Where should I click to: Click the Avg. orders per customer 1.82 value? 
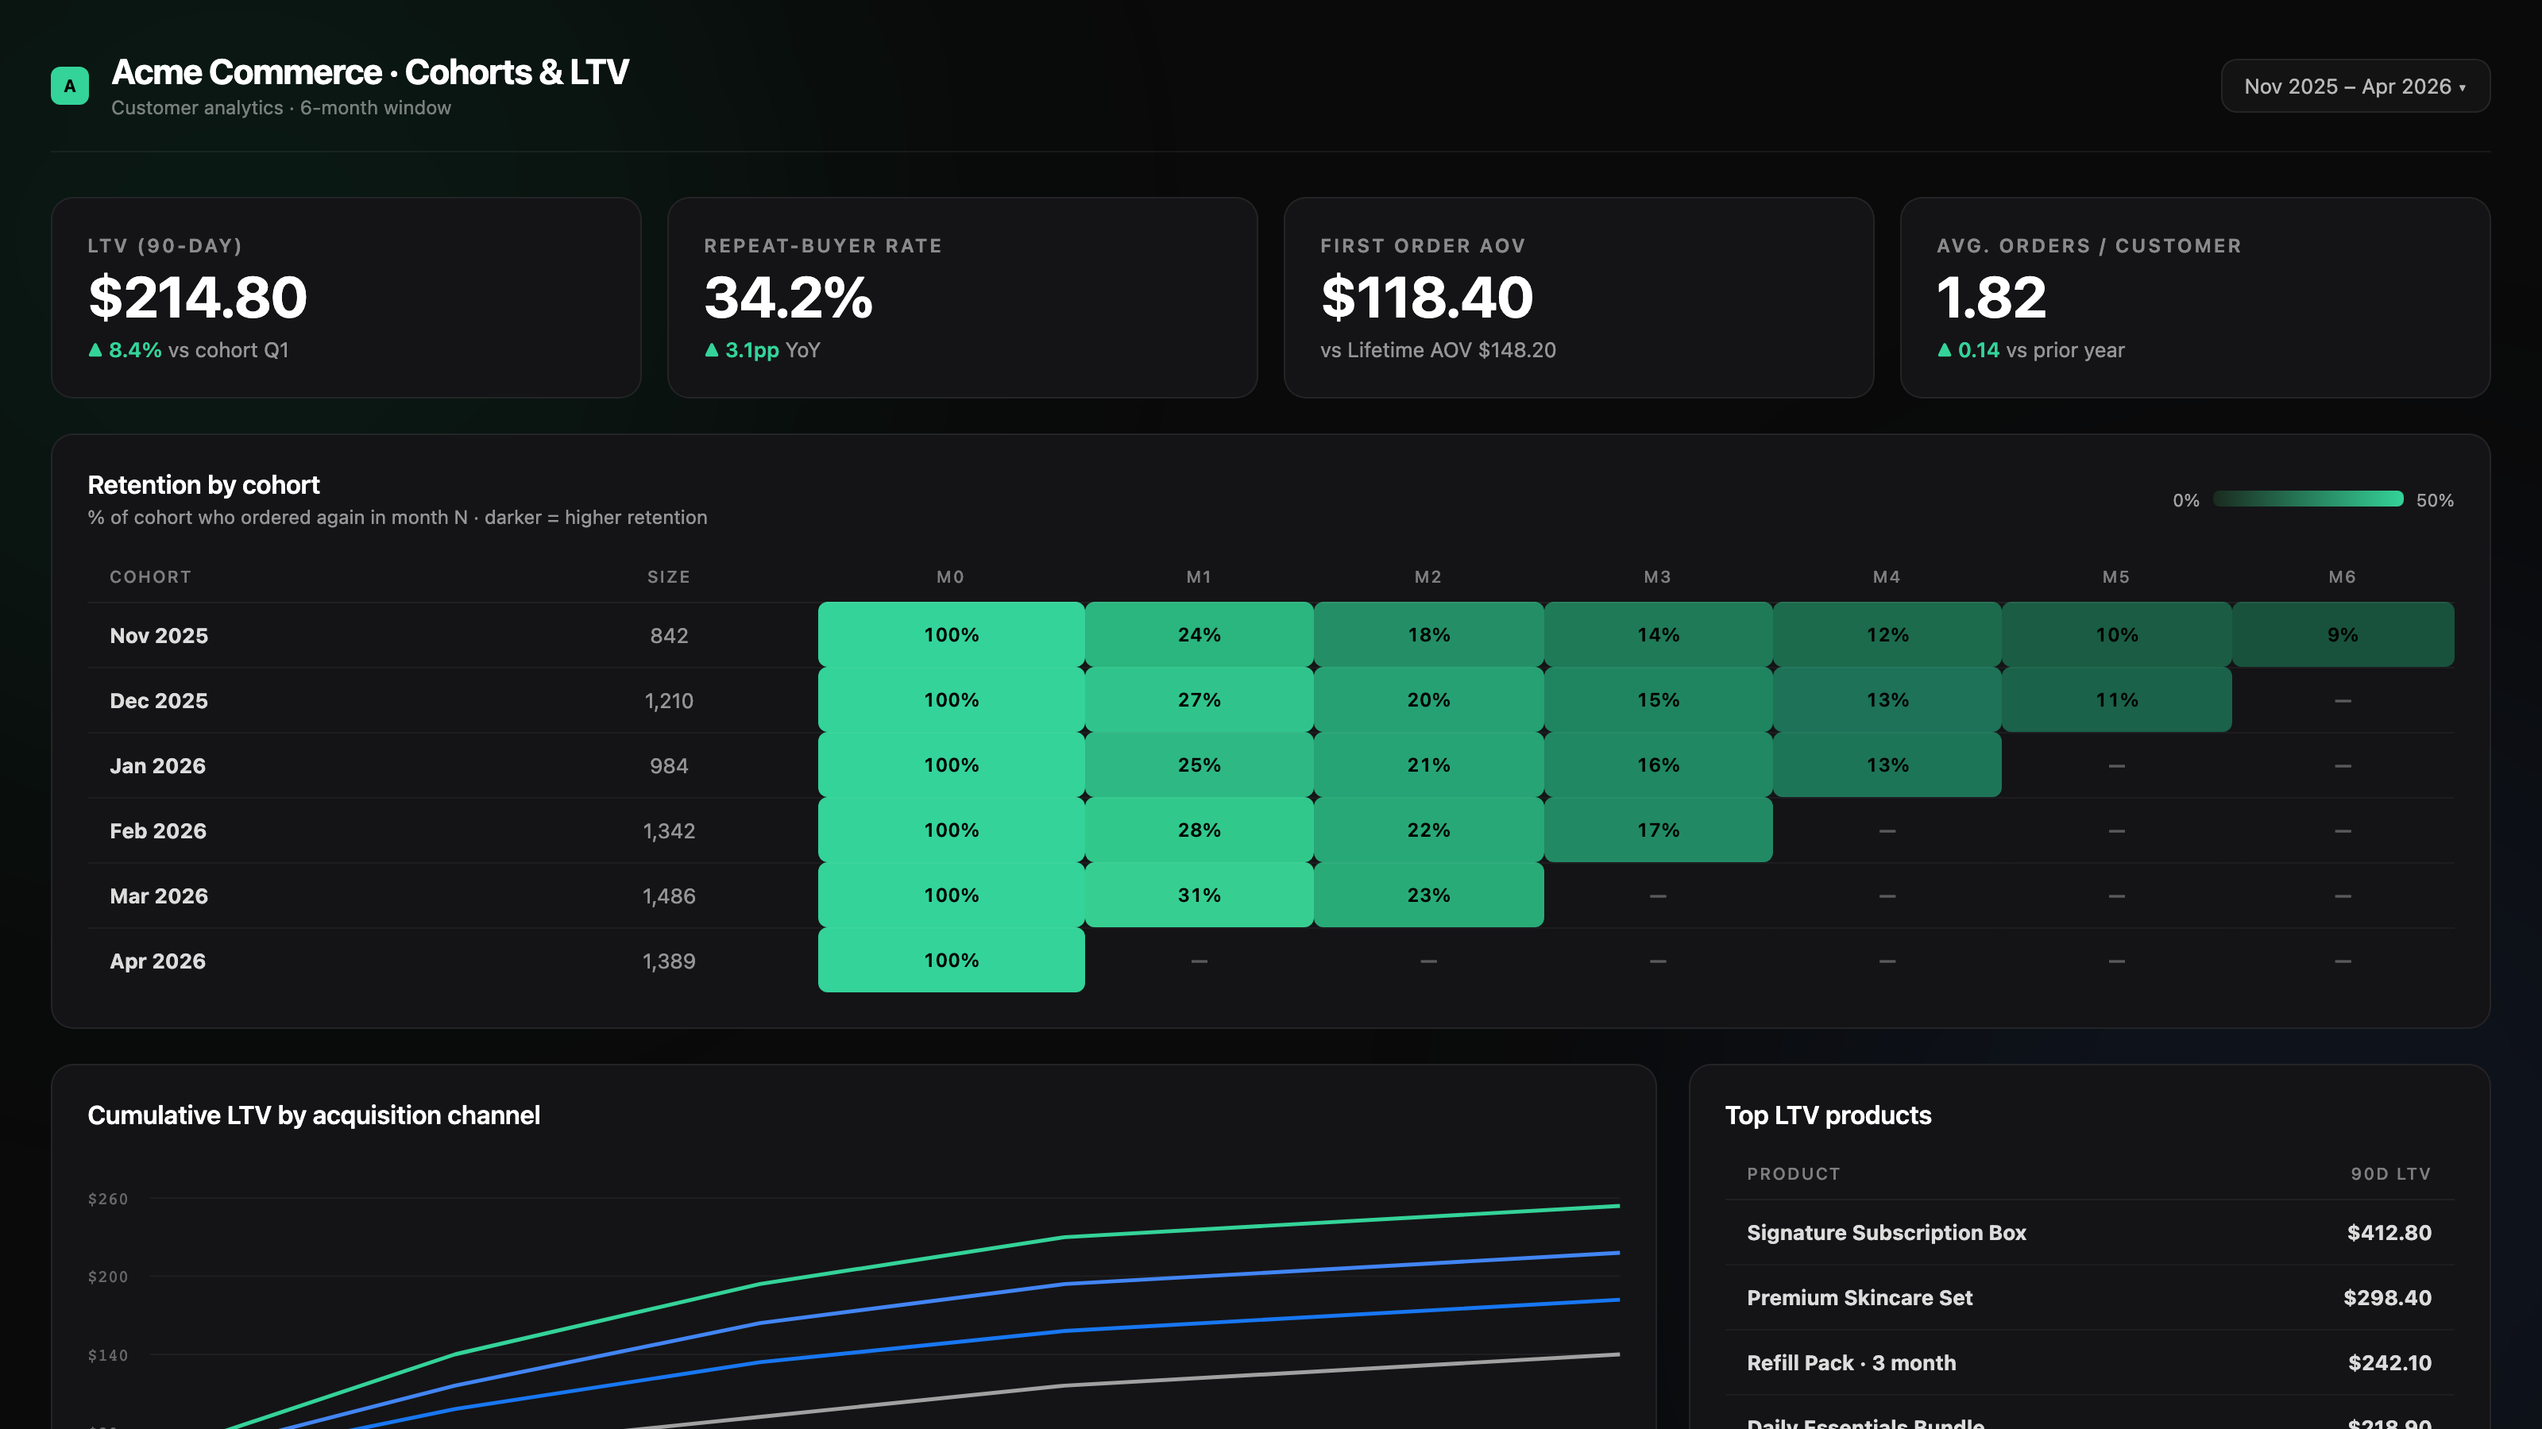click(x=1991, y=297)
